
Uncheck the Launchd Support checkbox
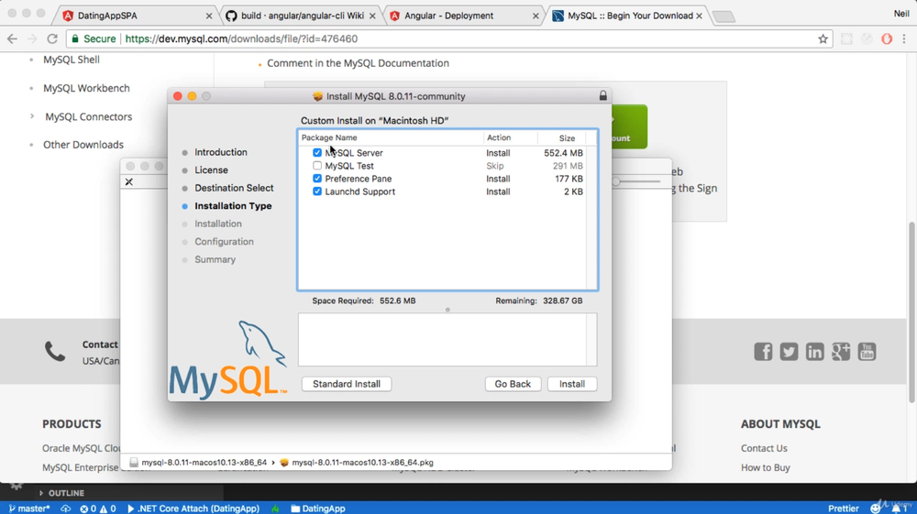click(317, 191)
